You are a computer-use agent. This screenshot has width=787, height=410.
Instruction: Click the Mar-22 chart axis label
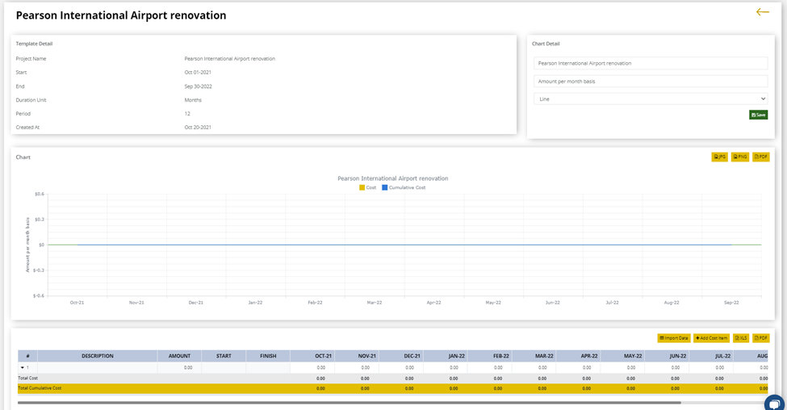375,303
